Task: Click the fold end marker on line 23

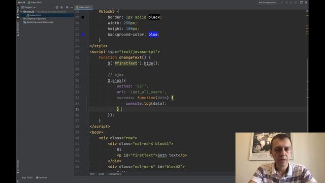Action: coord(88,40)
